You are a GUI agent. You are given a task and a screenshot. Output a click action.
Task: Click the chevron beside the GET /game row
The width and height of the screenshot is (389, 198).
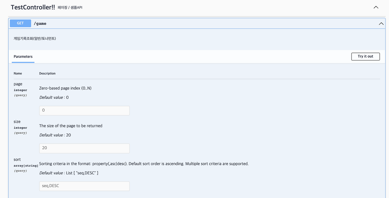381,23
